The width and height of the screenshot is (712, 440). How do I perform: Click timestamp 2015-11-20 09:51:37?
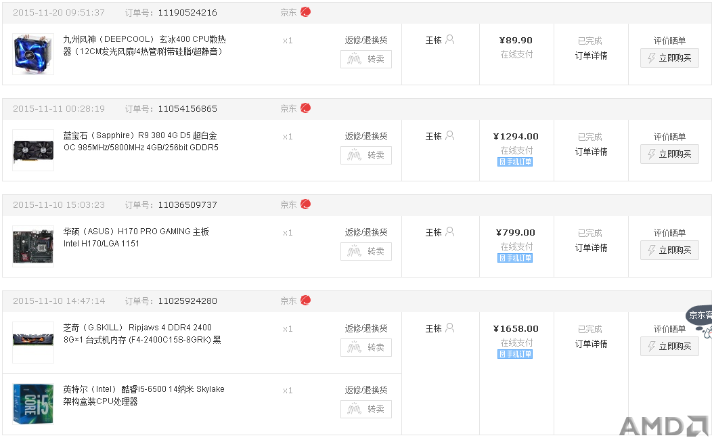coord(59,13)
